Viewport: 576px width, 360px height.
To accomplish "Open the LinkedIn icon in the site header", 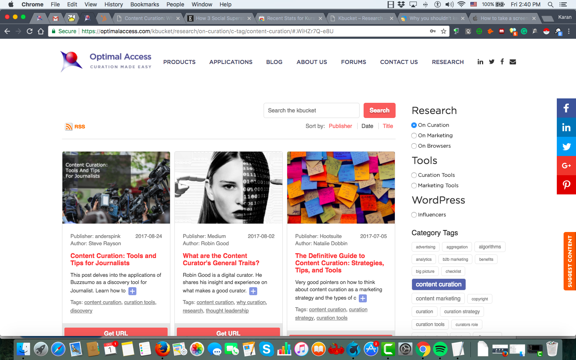I will [x=480, y=62].
